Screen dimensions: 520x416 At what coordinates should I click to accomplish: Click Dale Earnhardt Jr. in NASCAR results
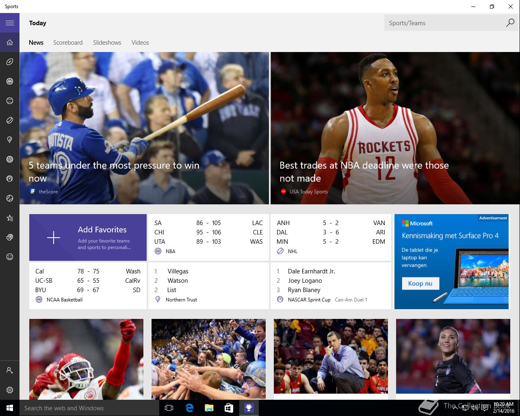click(x=311, y=271)
